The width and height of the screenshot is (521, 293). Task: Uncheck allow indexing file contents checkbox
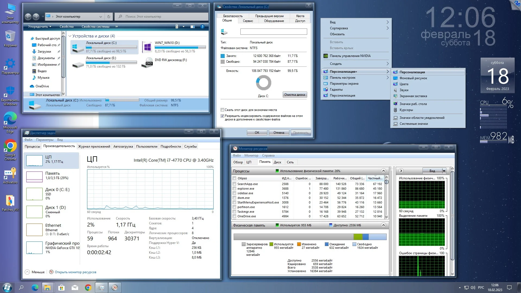point(223,116)
